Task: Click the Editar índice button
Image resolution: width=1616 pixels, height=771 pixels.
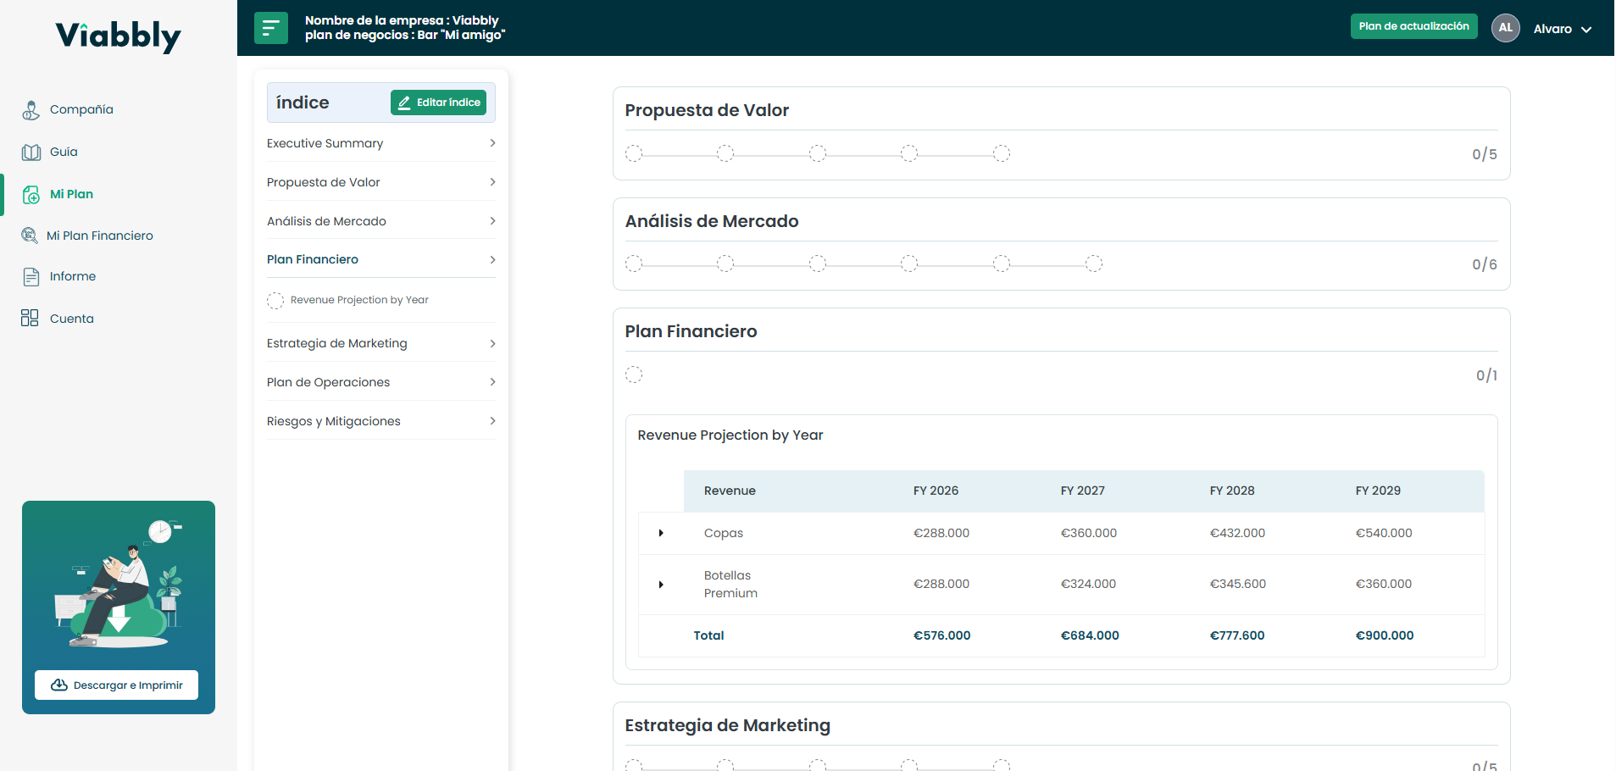Action: coord(438,103)
